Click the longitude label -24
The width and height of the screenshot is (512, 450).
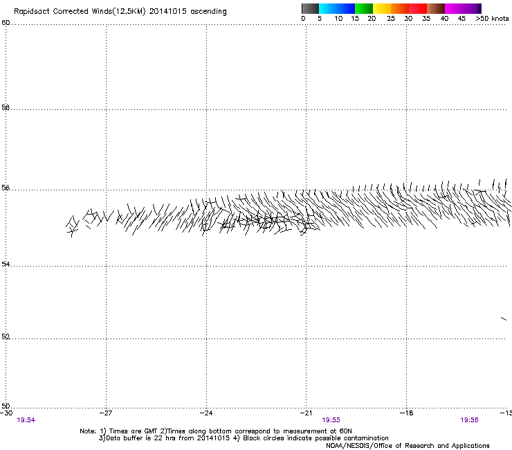coord(206,413)
